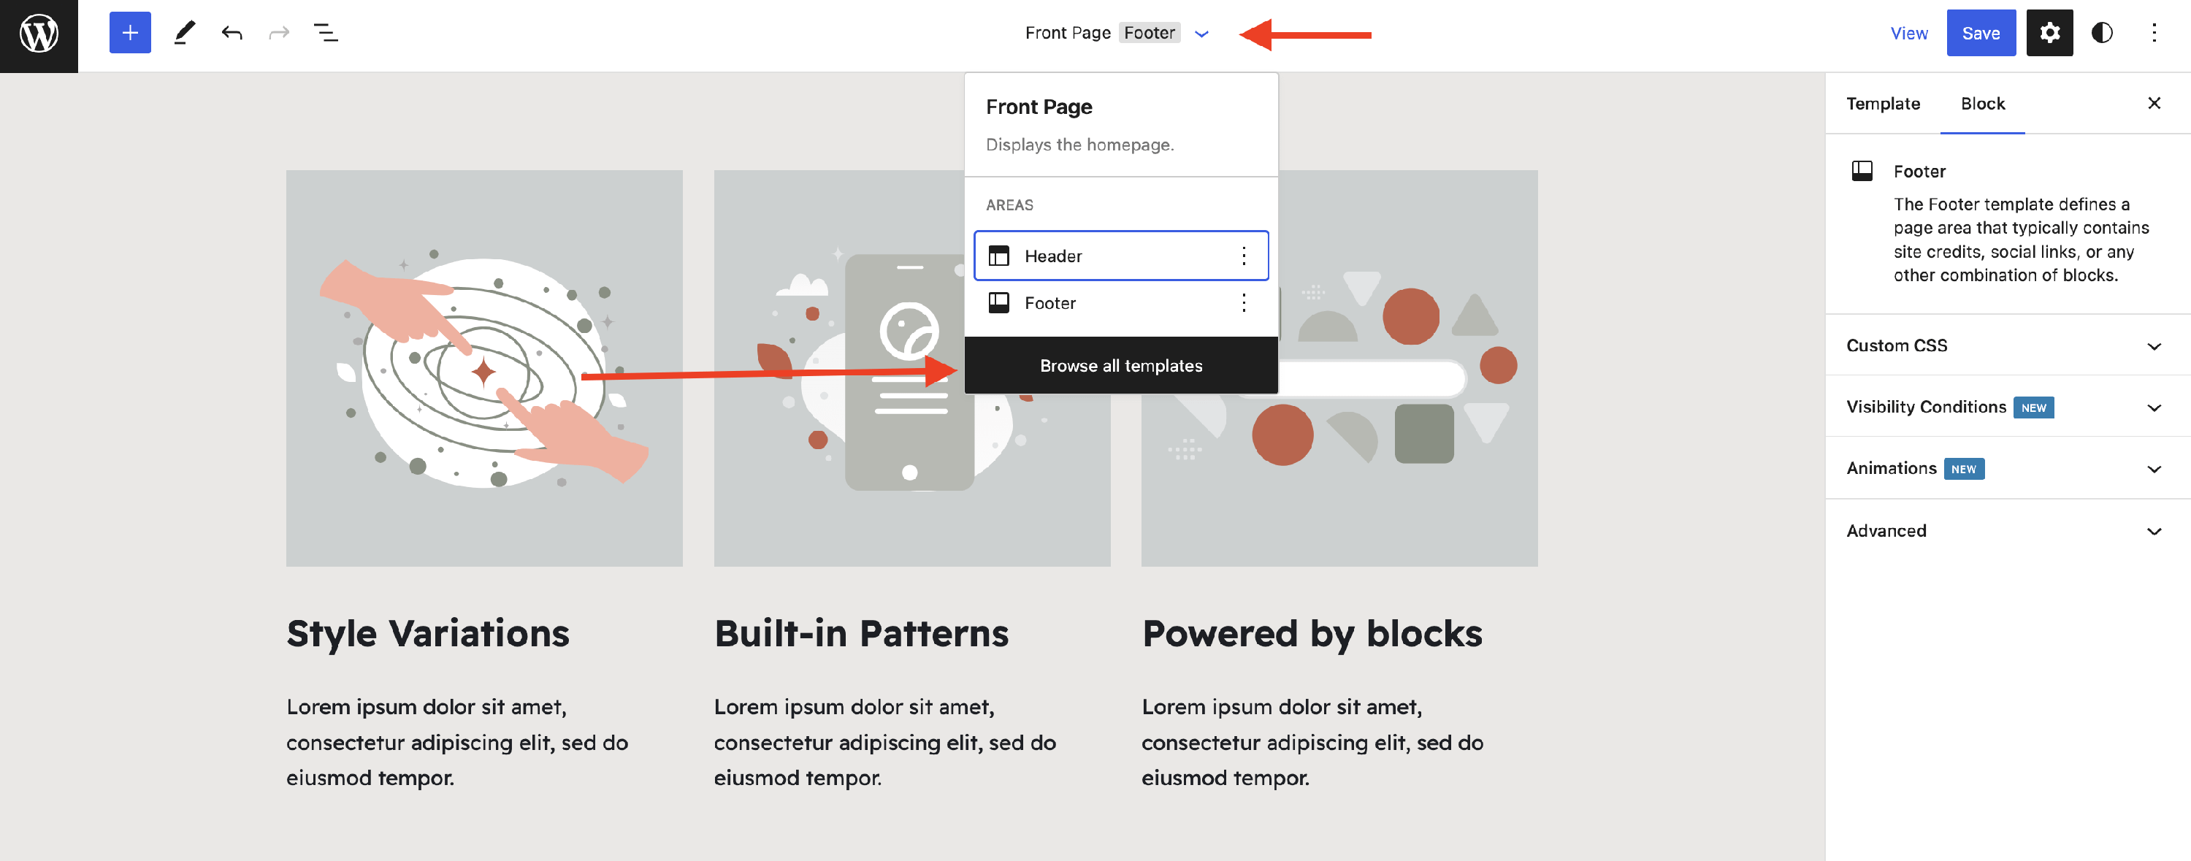Click the Style Variations galaxy image
Viewport: 2191px width, 861px height.
[484, 368]
